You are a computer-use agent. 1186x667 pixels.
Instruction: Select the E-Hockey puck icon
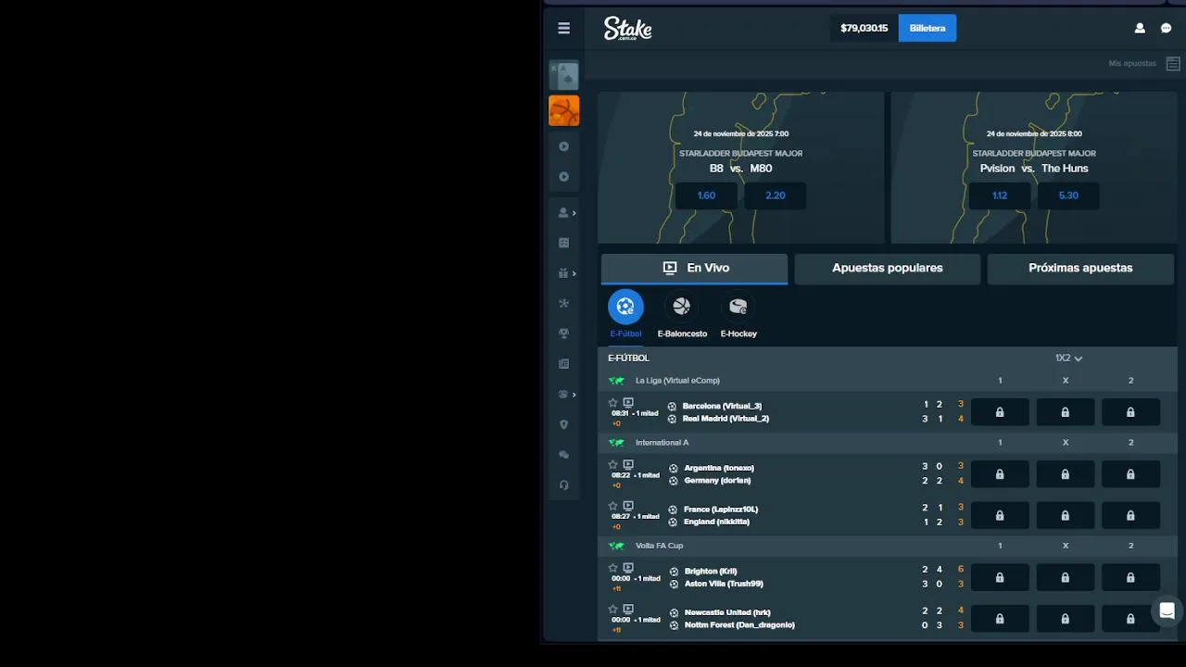point(738,307)
